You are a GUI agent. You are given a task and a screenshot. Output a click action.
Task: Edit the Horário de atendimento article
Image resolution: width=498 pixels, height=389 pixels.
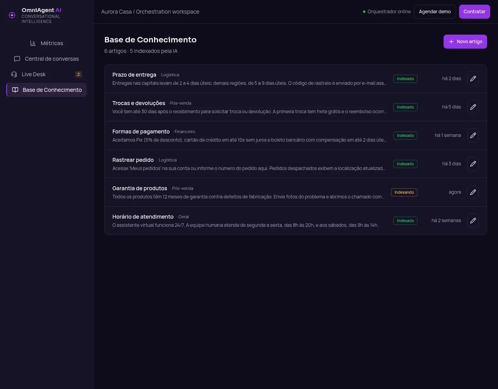coord(473,221)
